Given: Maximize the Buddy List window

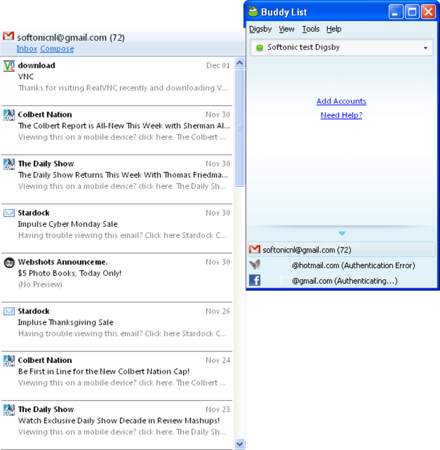Looking at the screenshot, I should 412,12.
